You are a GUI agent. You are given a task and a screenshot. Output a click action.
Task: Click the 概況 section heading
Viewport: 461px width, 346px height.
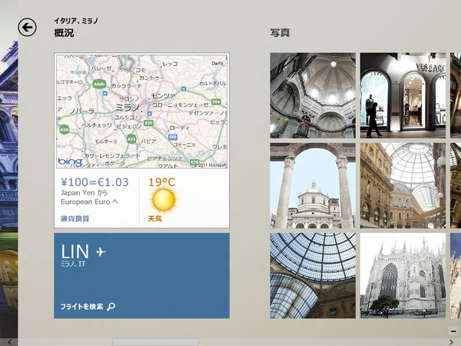click(x=64, y=32)
